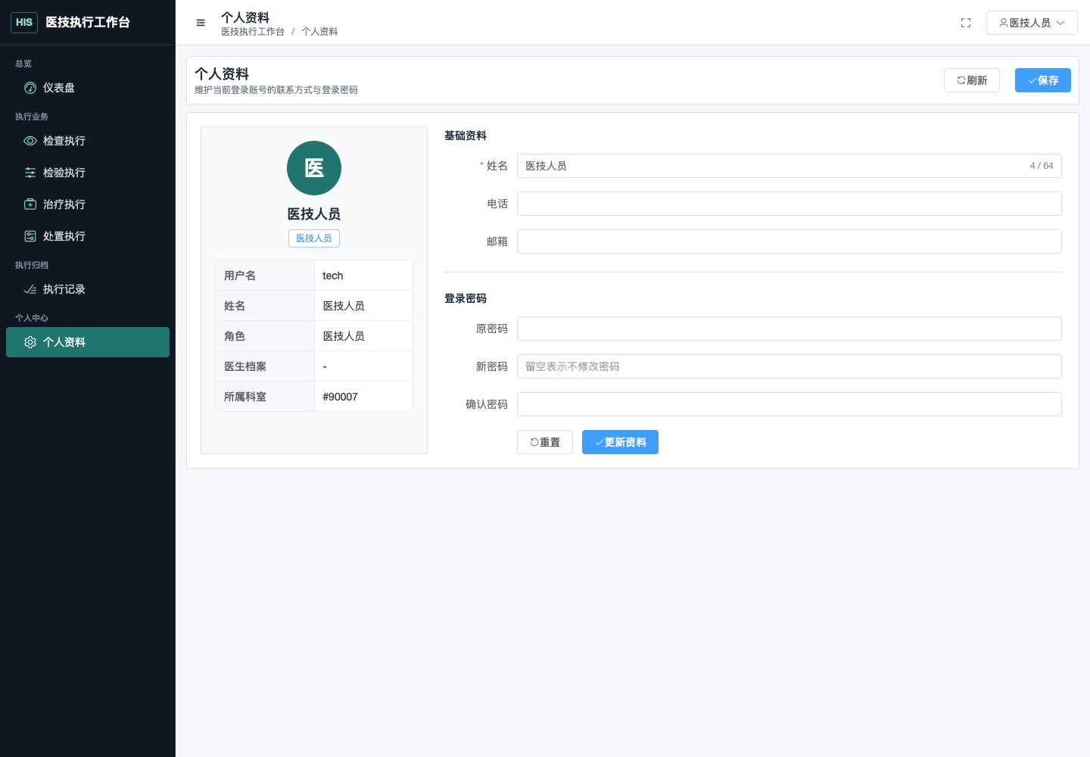Click the 所属科室 row label
This screenshot has width=1090, height=757.
coord(245,397)
